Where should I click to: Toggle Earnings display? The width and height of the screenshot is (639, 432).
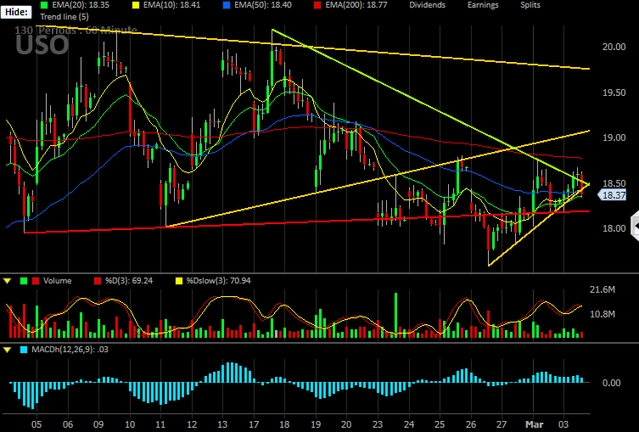click(483, 5)
